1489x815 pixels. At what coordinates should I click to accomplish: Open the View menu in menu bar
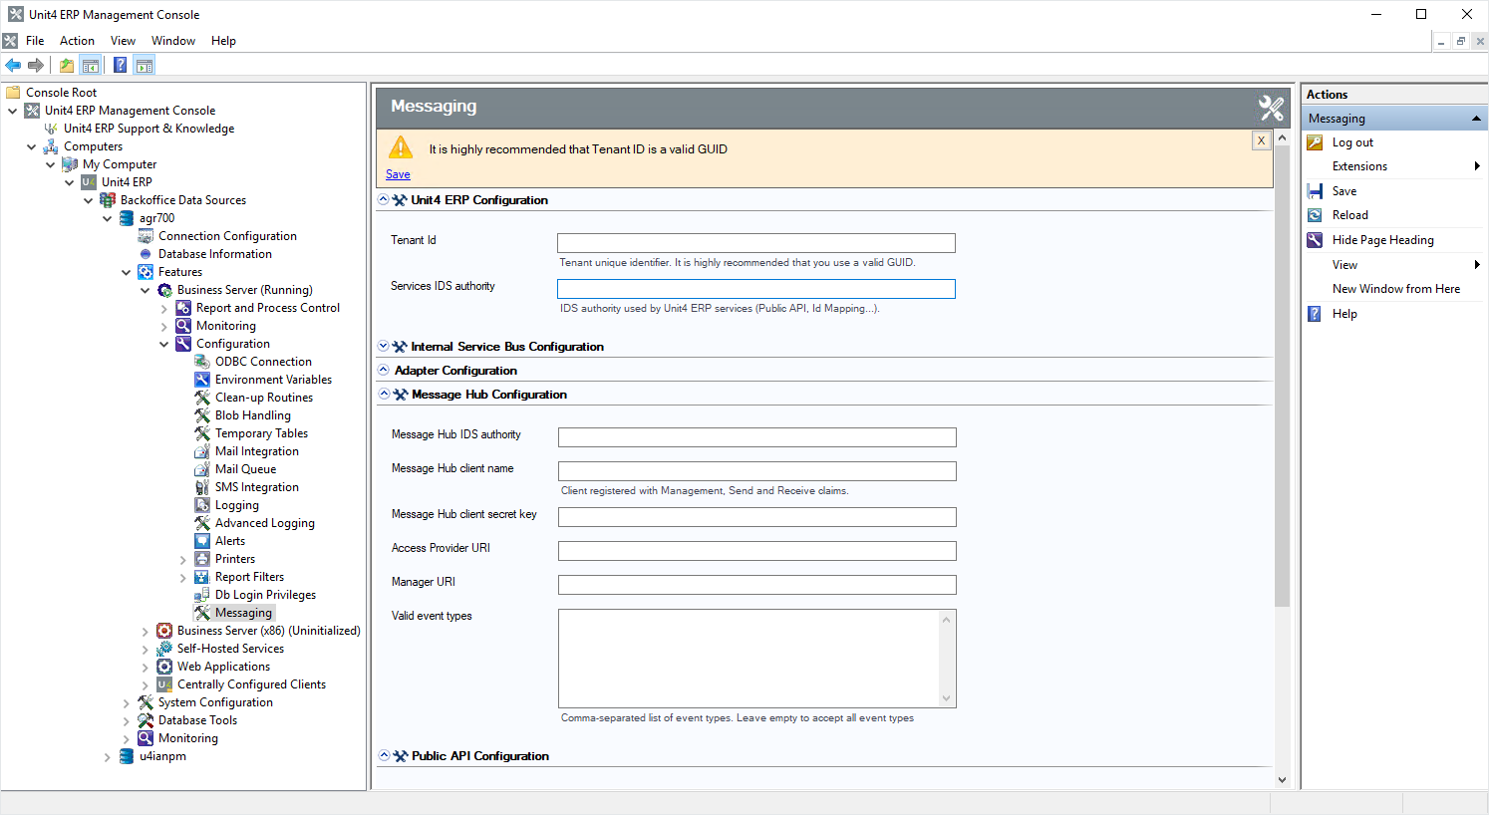point(123,41)
